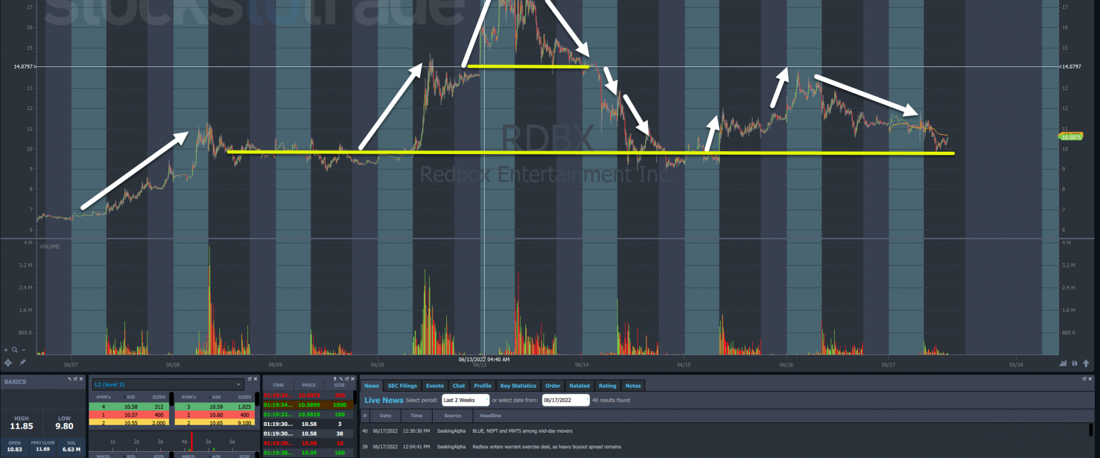
Task: Click the chart up arrow icon
Action: click(x=1086, y=363)
